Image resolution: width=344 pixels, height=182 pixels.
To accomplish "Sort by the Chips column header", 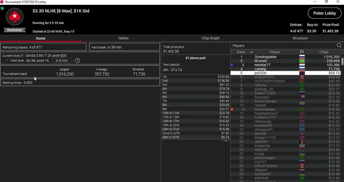I will coord(324,52).
